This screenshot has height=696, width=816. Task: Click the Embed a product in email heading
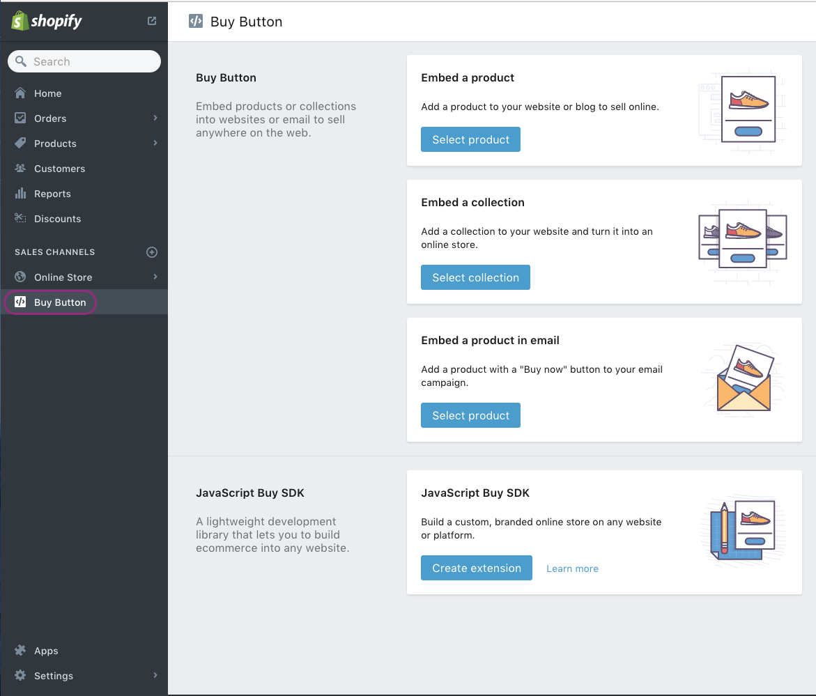click(490, 340)
